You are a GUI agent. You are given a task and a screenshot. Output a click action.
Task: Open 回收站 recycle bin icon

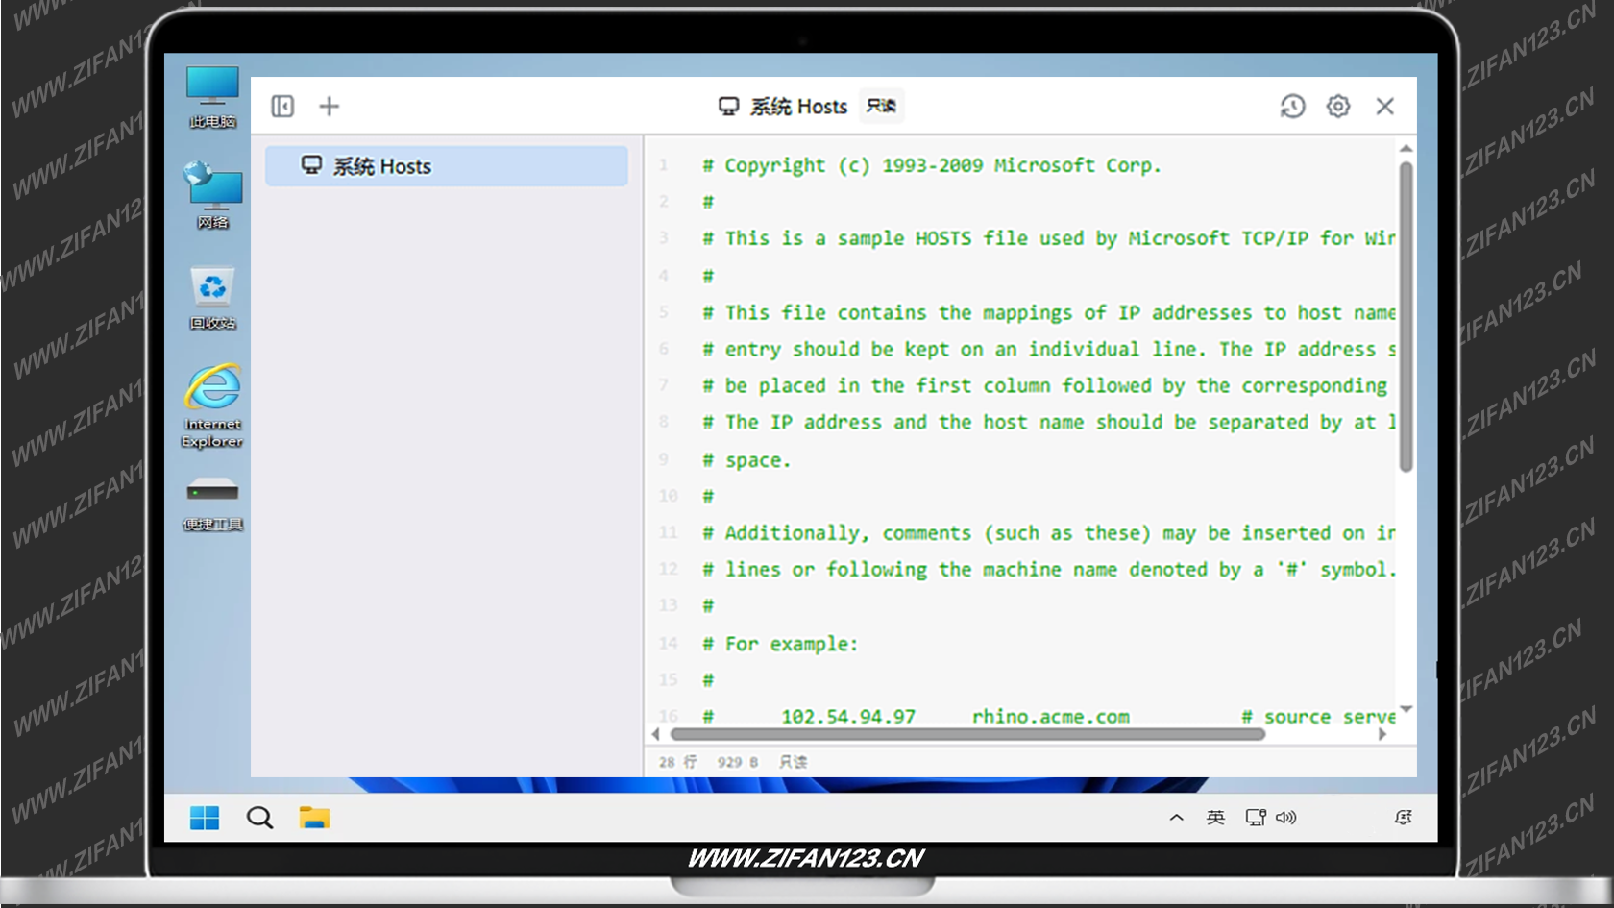(x=212, y=298)
